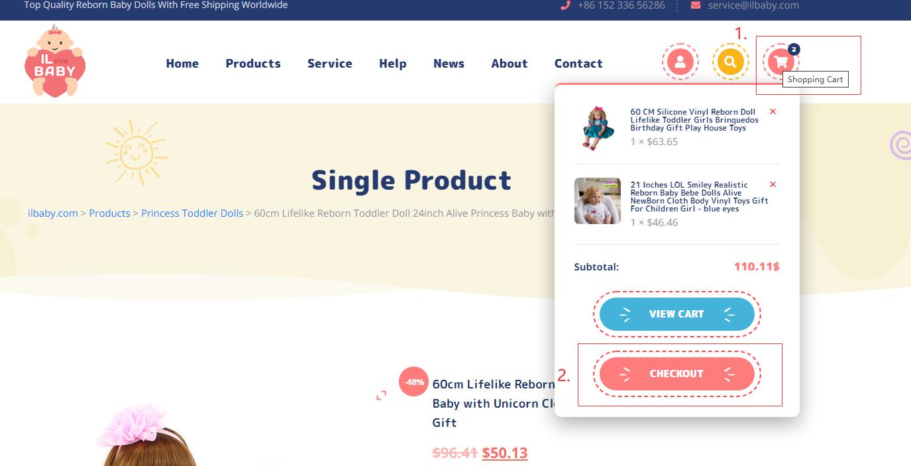Click the IL Baby logo
The image size is (911, 466).
pos(54,62)
